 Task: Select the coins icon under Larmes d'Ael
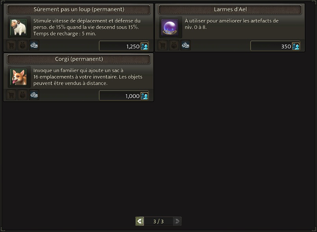[185, 45]
